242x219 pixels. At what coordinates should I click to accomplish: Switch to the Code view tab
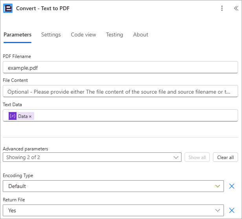83,34
